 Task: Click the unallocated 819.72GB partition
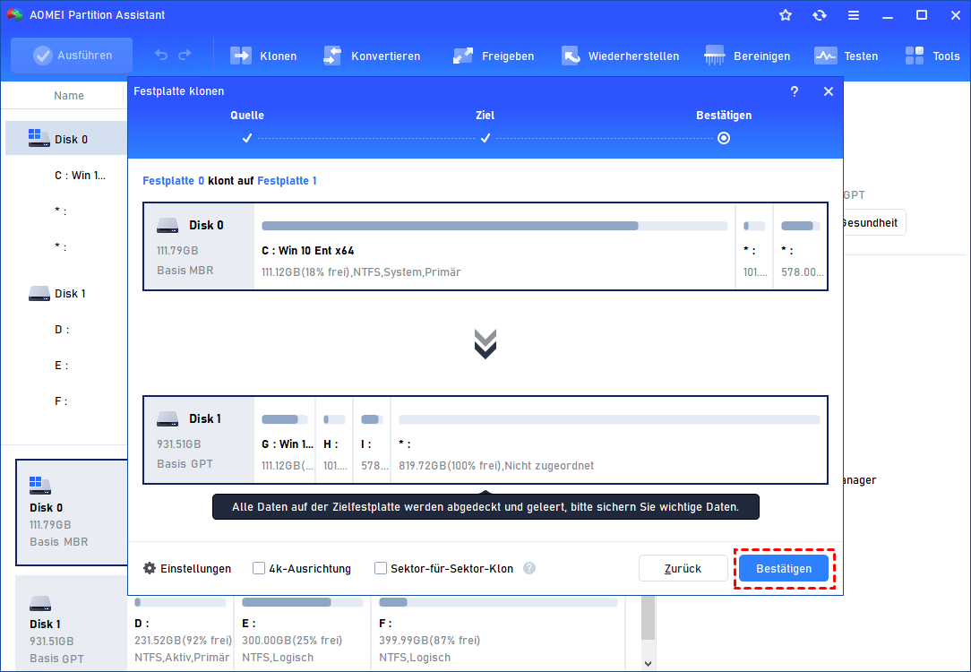click(608, 444)
